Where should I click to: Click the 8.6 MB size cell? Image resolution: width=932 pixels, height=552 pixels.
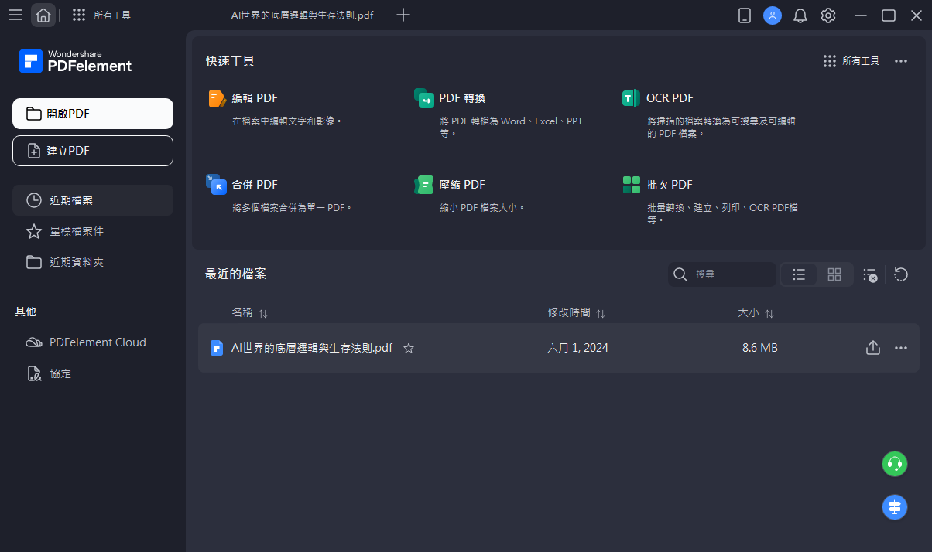(760, 348)
